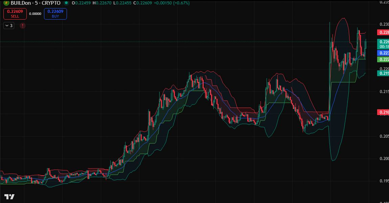Click the 0.205 price scale value
389x203 pixels.
pyautogui.click(x=384, y=136)
